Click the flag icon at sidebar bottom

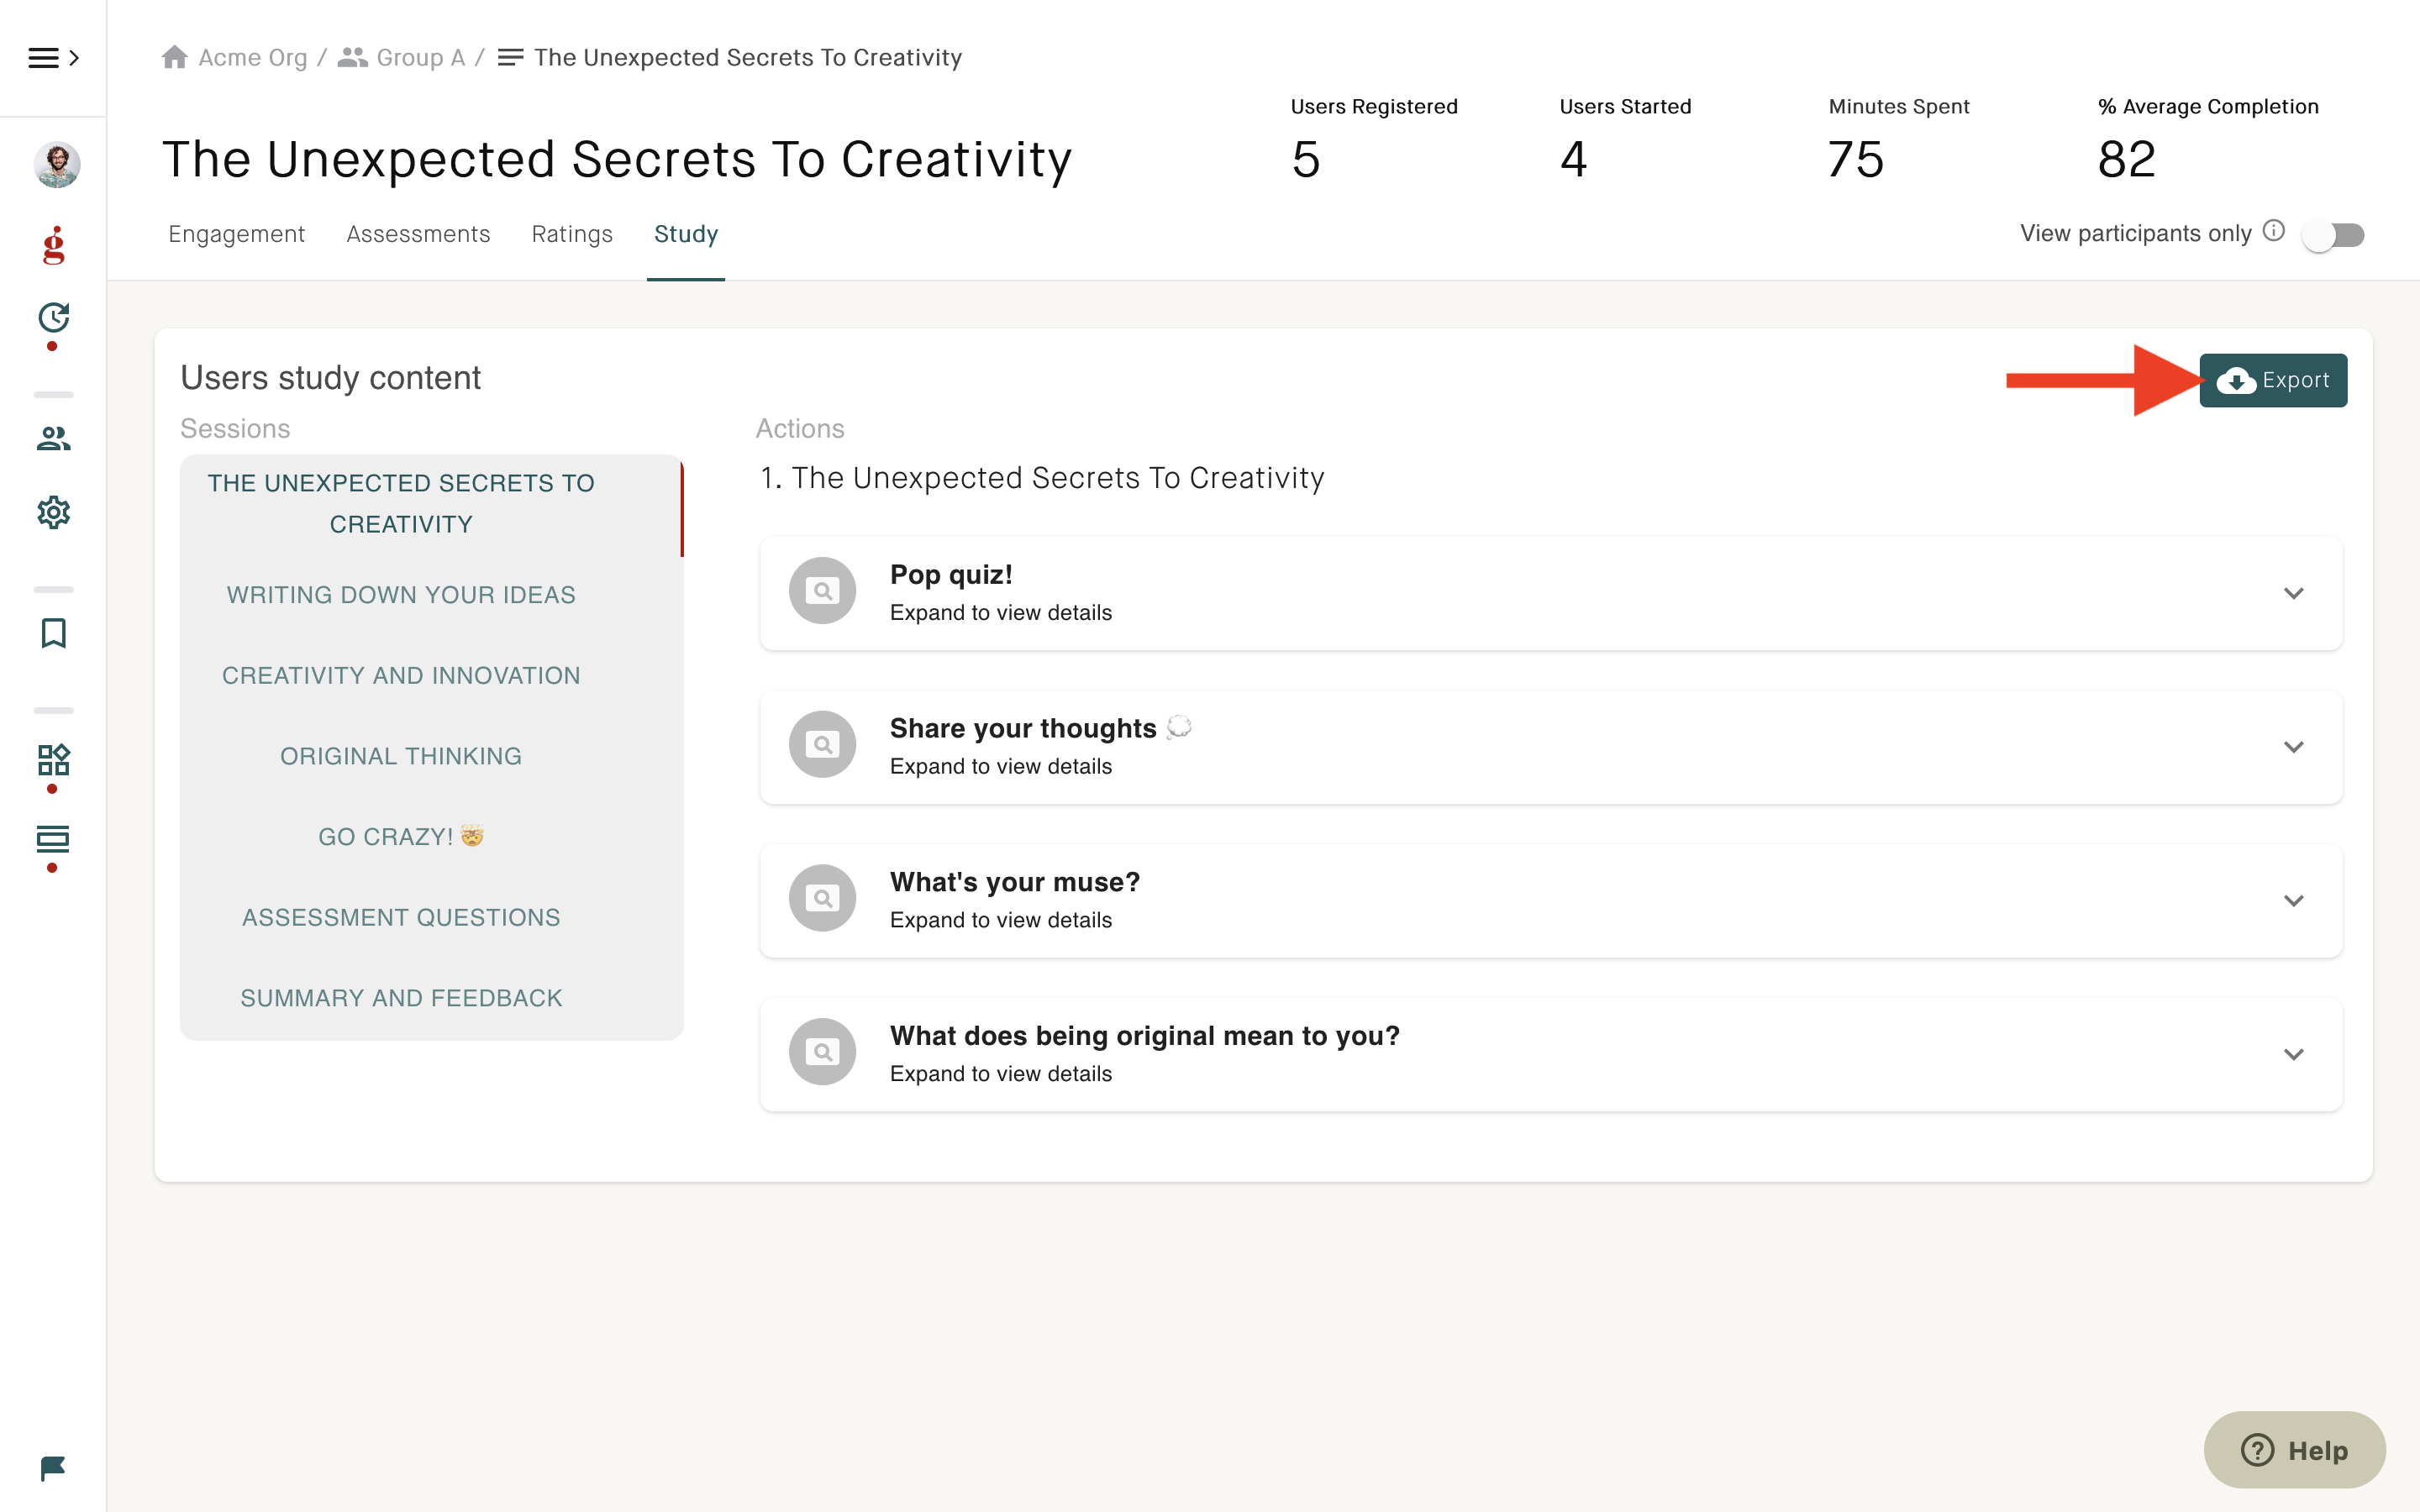click(53, 1468)
